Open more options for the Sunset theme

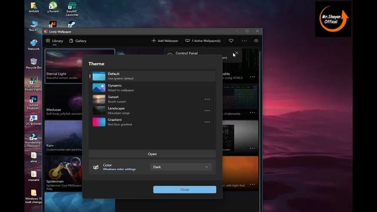(x=207, y=100)
